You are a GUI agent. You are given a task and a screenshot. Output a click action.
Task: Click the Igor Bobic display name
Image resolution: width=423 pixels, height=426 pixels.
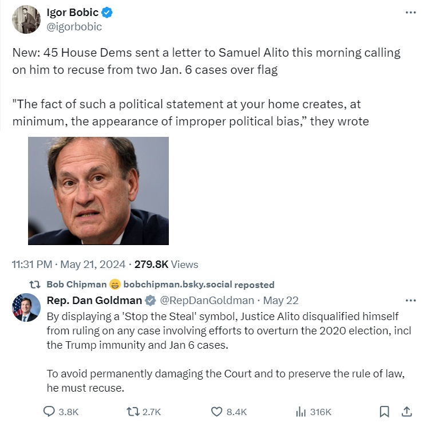coord(72,13)
